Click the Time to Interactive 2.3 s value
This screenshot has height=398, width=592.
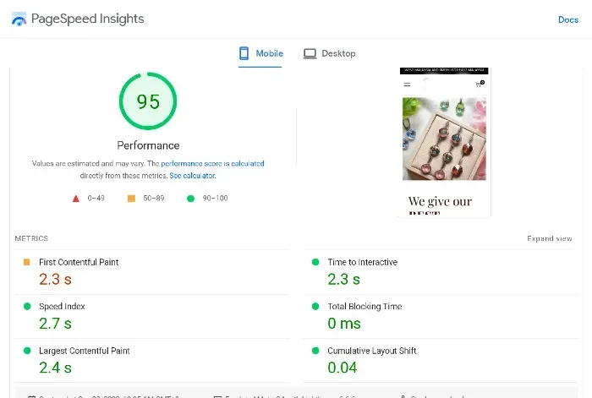344,280
